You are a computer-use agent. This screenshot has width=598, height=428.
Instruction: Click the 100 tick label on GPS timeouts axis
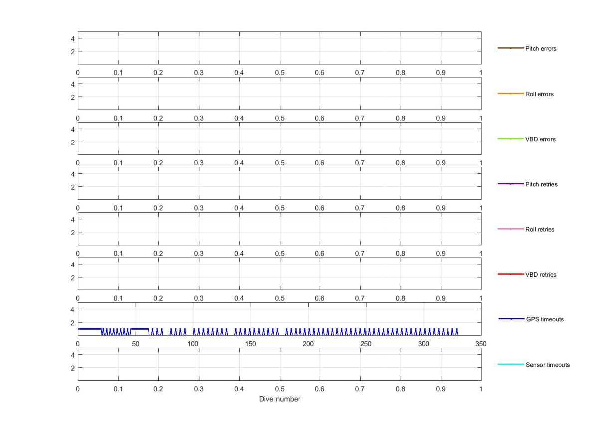[193, 344]
